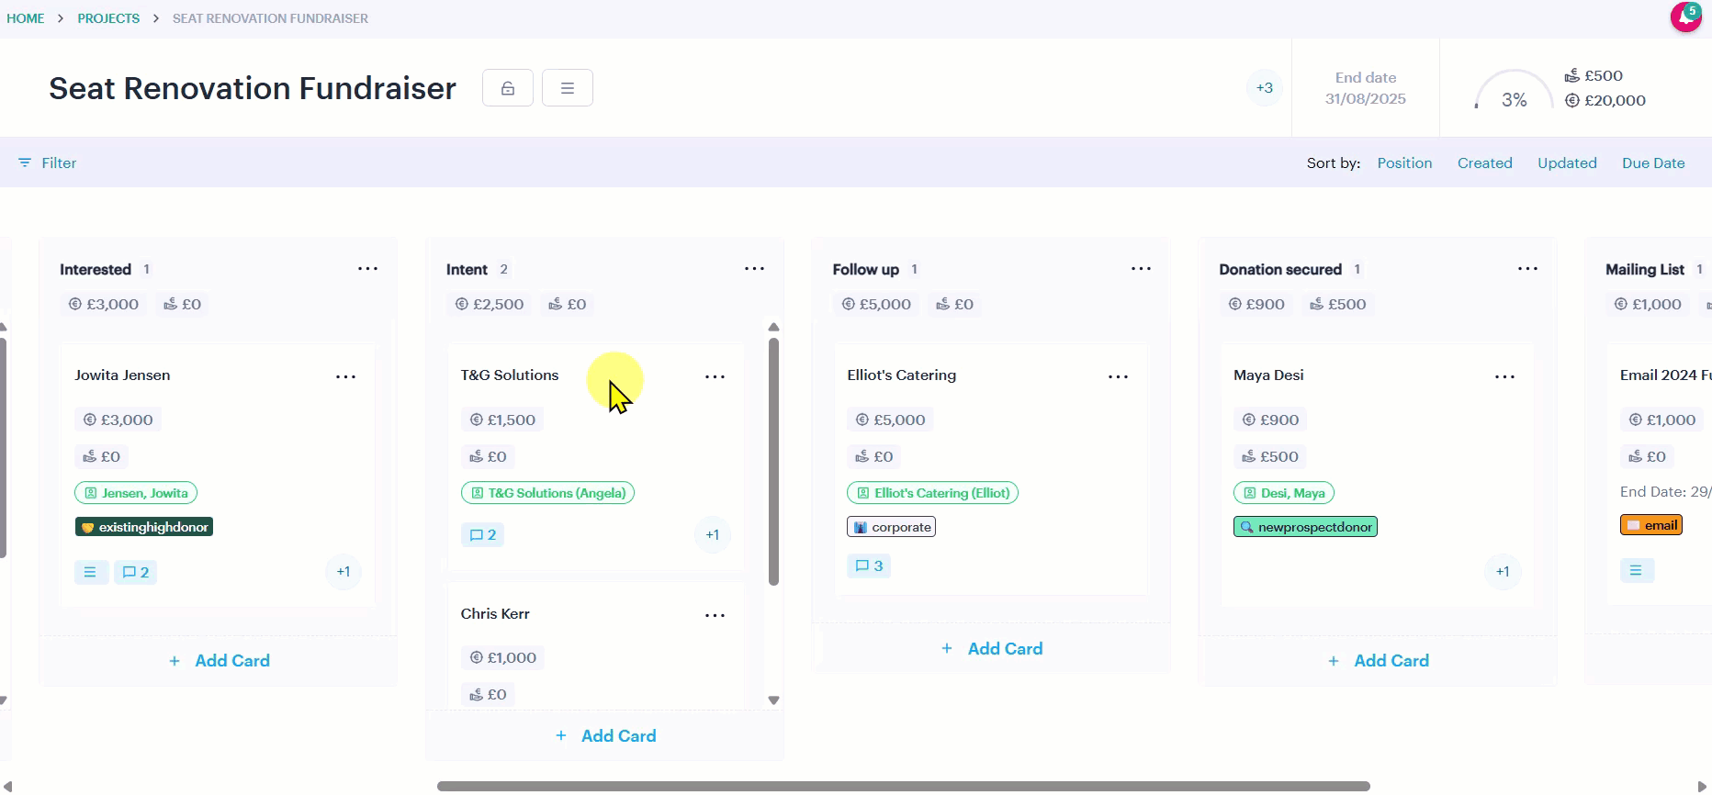This screenshot has width=1712, height=795.
Task: Click the corporate tag on Elliot's Catering
Action: point(891,527)
